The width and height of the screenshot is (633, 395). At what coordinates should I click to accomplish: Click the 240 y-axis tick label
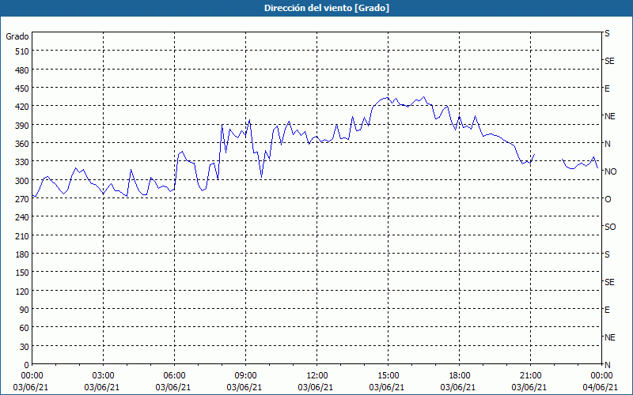[x=22, y=218]
